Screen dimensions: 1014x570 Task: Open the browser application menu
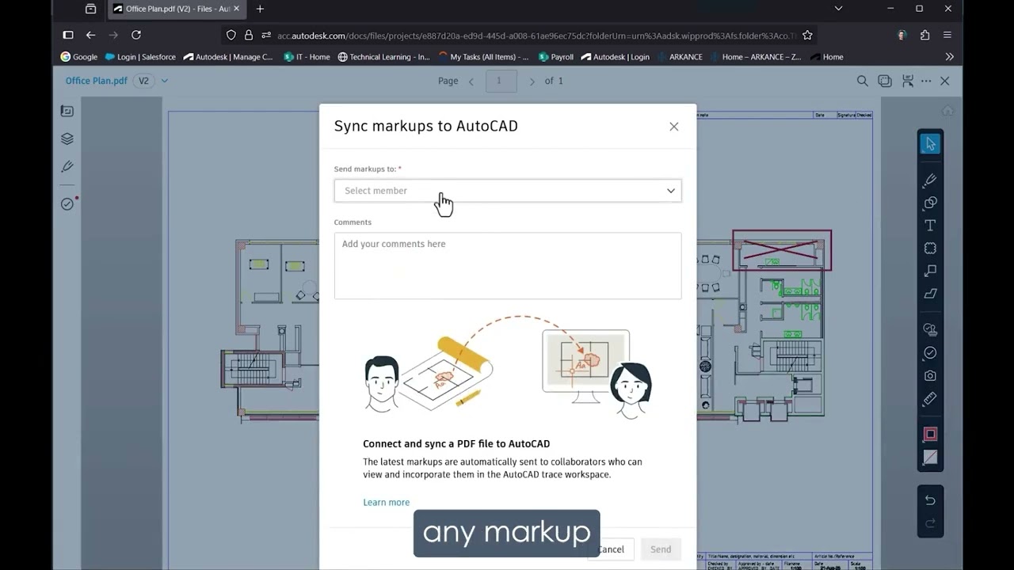coord(947,35)
